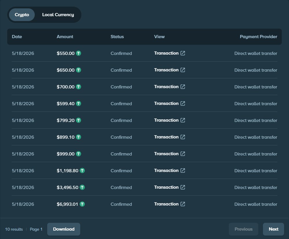Click the Date column header

(x=17, y=37)
